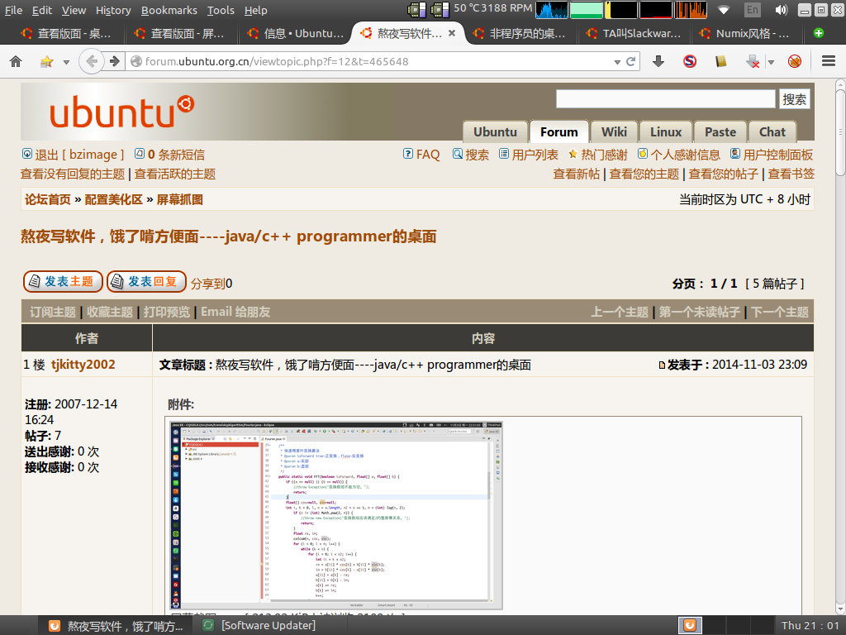This screenshot has height=635, width=846.
Task: Go back one page
Action: (x=91, y=61)
